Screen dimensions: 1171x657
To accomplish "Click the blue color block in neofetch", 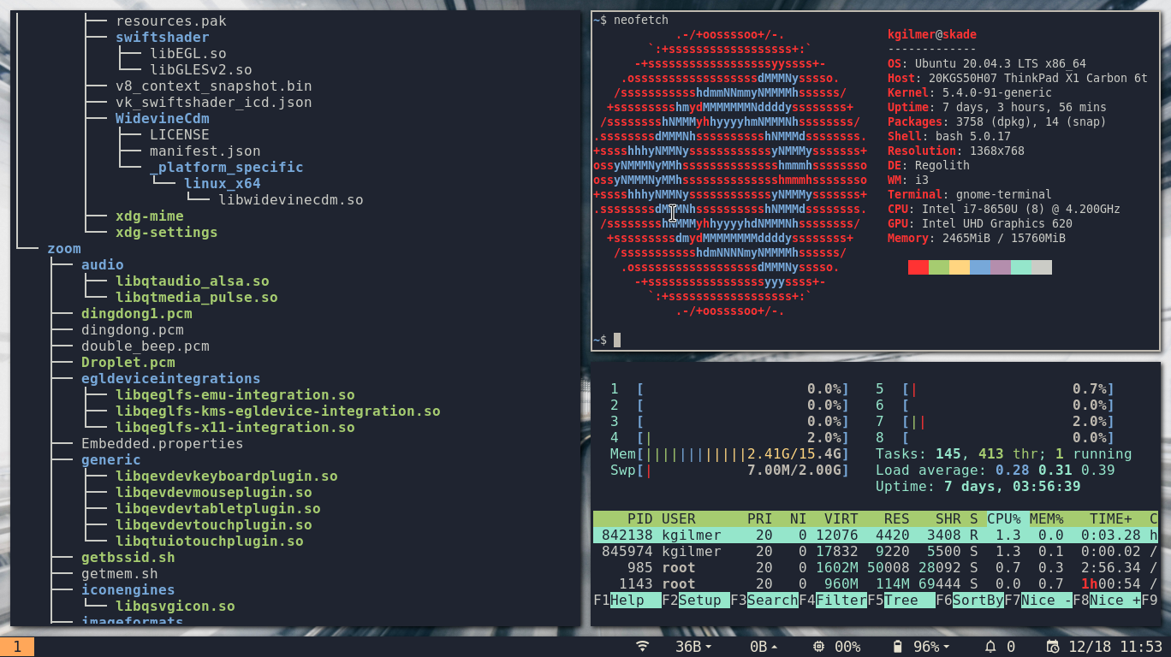I will pyautogui.click(x=980, y=268).
